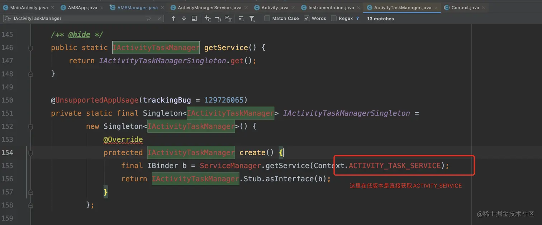Click Stub.asInterface(b) call on line 156
Screen dimensions: 542x225
coord(286,179)
